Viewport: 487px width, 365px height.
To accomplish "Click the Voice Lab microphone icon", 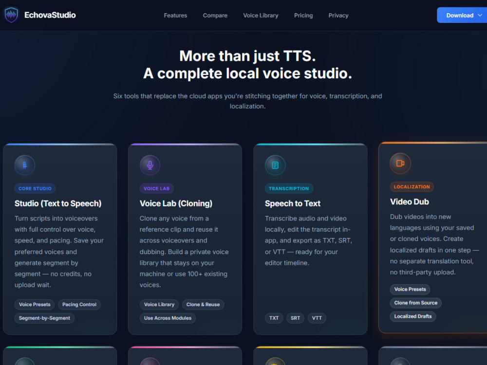I will point(150,165).
